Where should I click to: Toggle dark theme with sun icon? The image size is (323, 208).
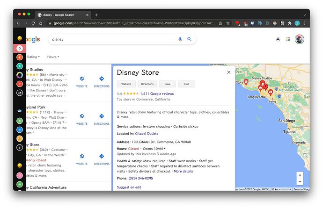(x=278, y=39)
